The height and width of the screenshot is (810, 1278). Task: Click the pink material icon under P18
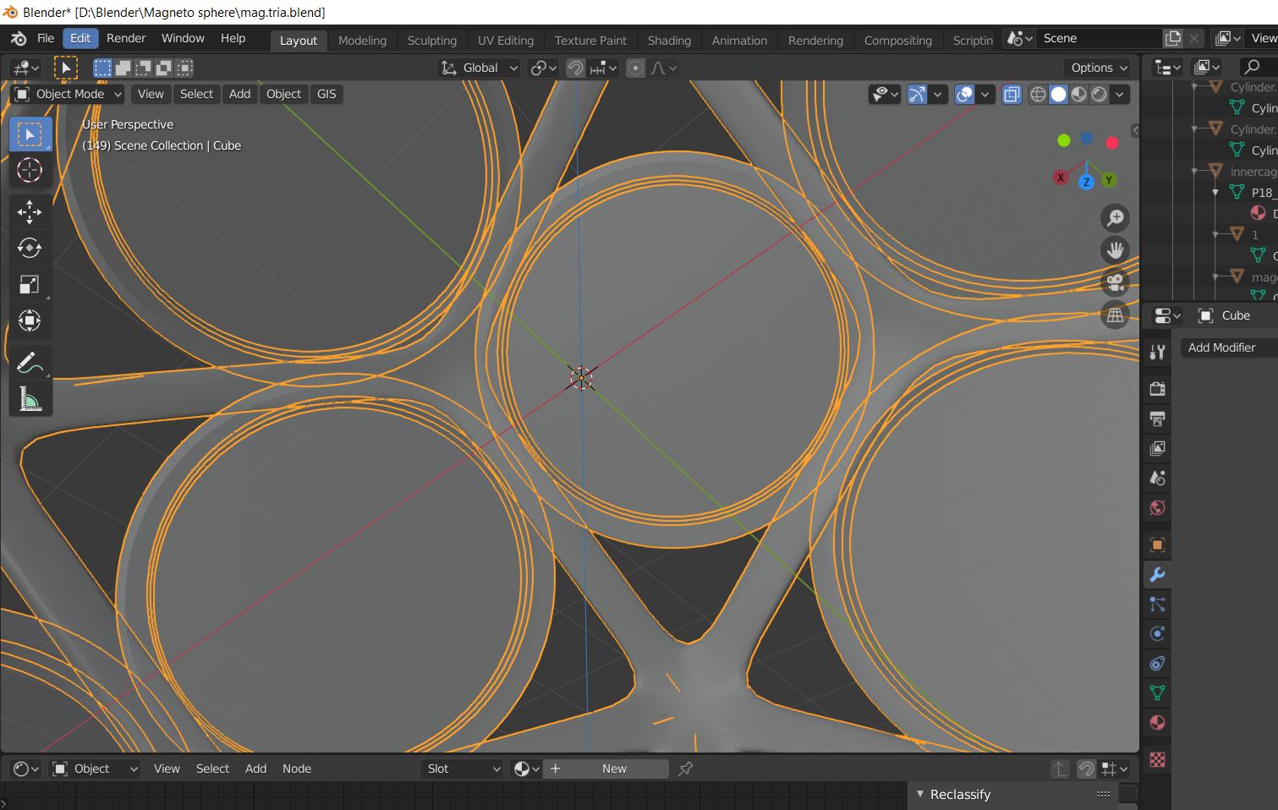pyautogui.click(x=1258, y=212)
